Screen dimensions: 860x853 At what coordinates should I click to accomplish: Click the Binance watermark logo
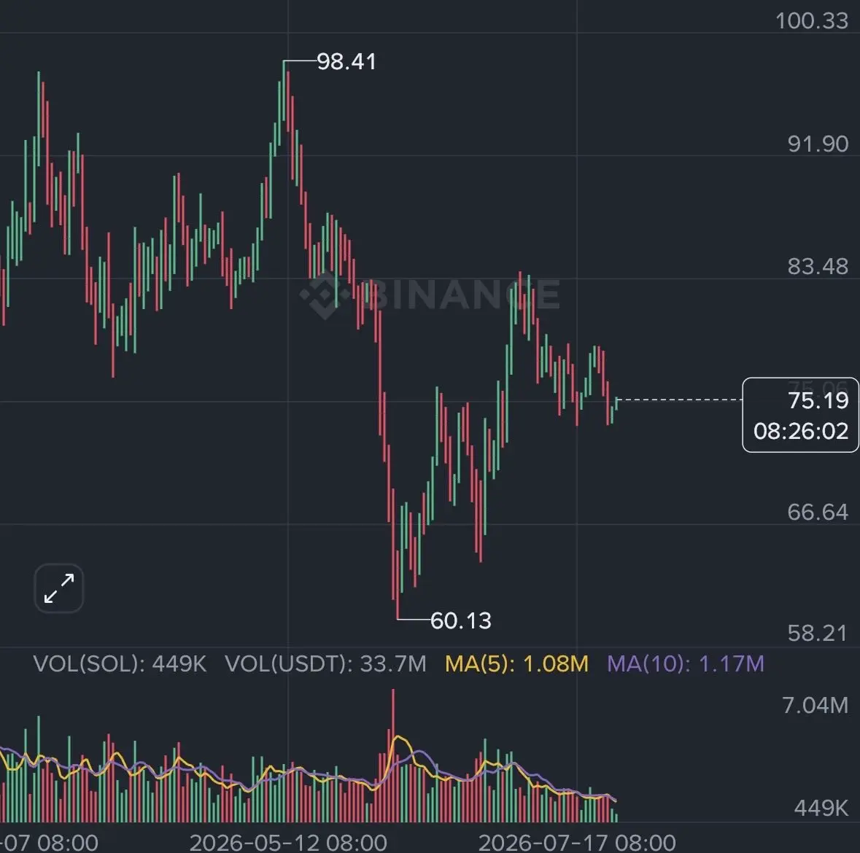click(x=430, y=295)
